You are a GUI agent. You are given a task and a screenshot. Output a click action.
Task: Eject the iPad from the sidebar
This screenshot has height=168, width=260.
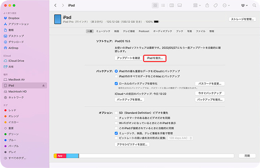(44, 86)
